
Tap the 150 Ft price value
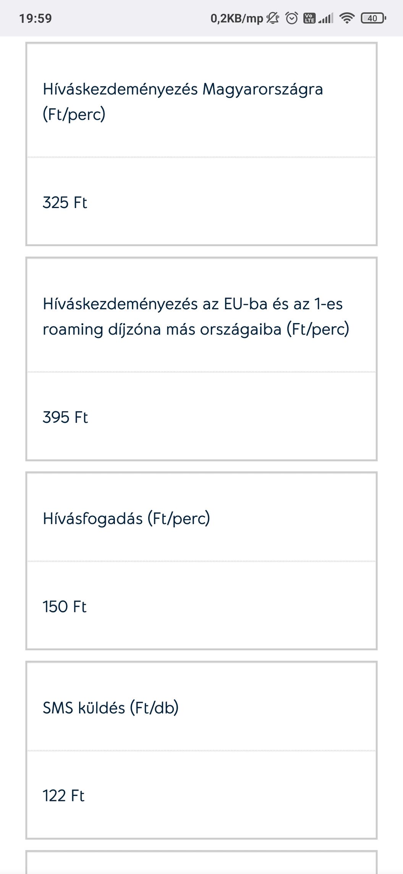pyautogui.click(x=65, y=606)
